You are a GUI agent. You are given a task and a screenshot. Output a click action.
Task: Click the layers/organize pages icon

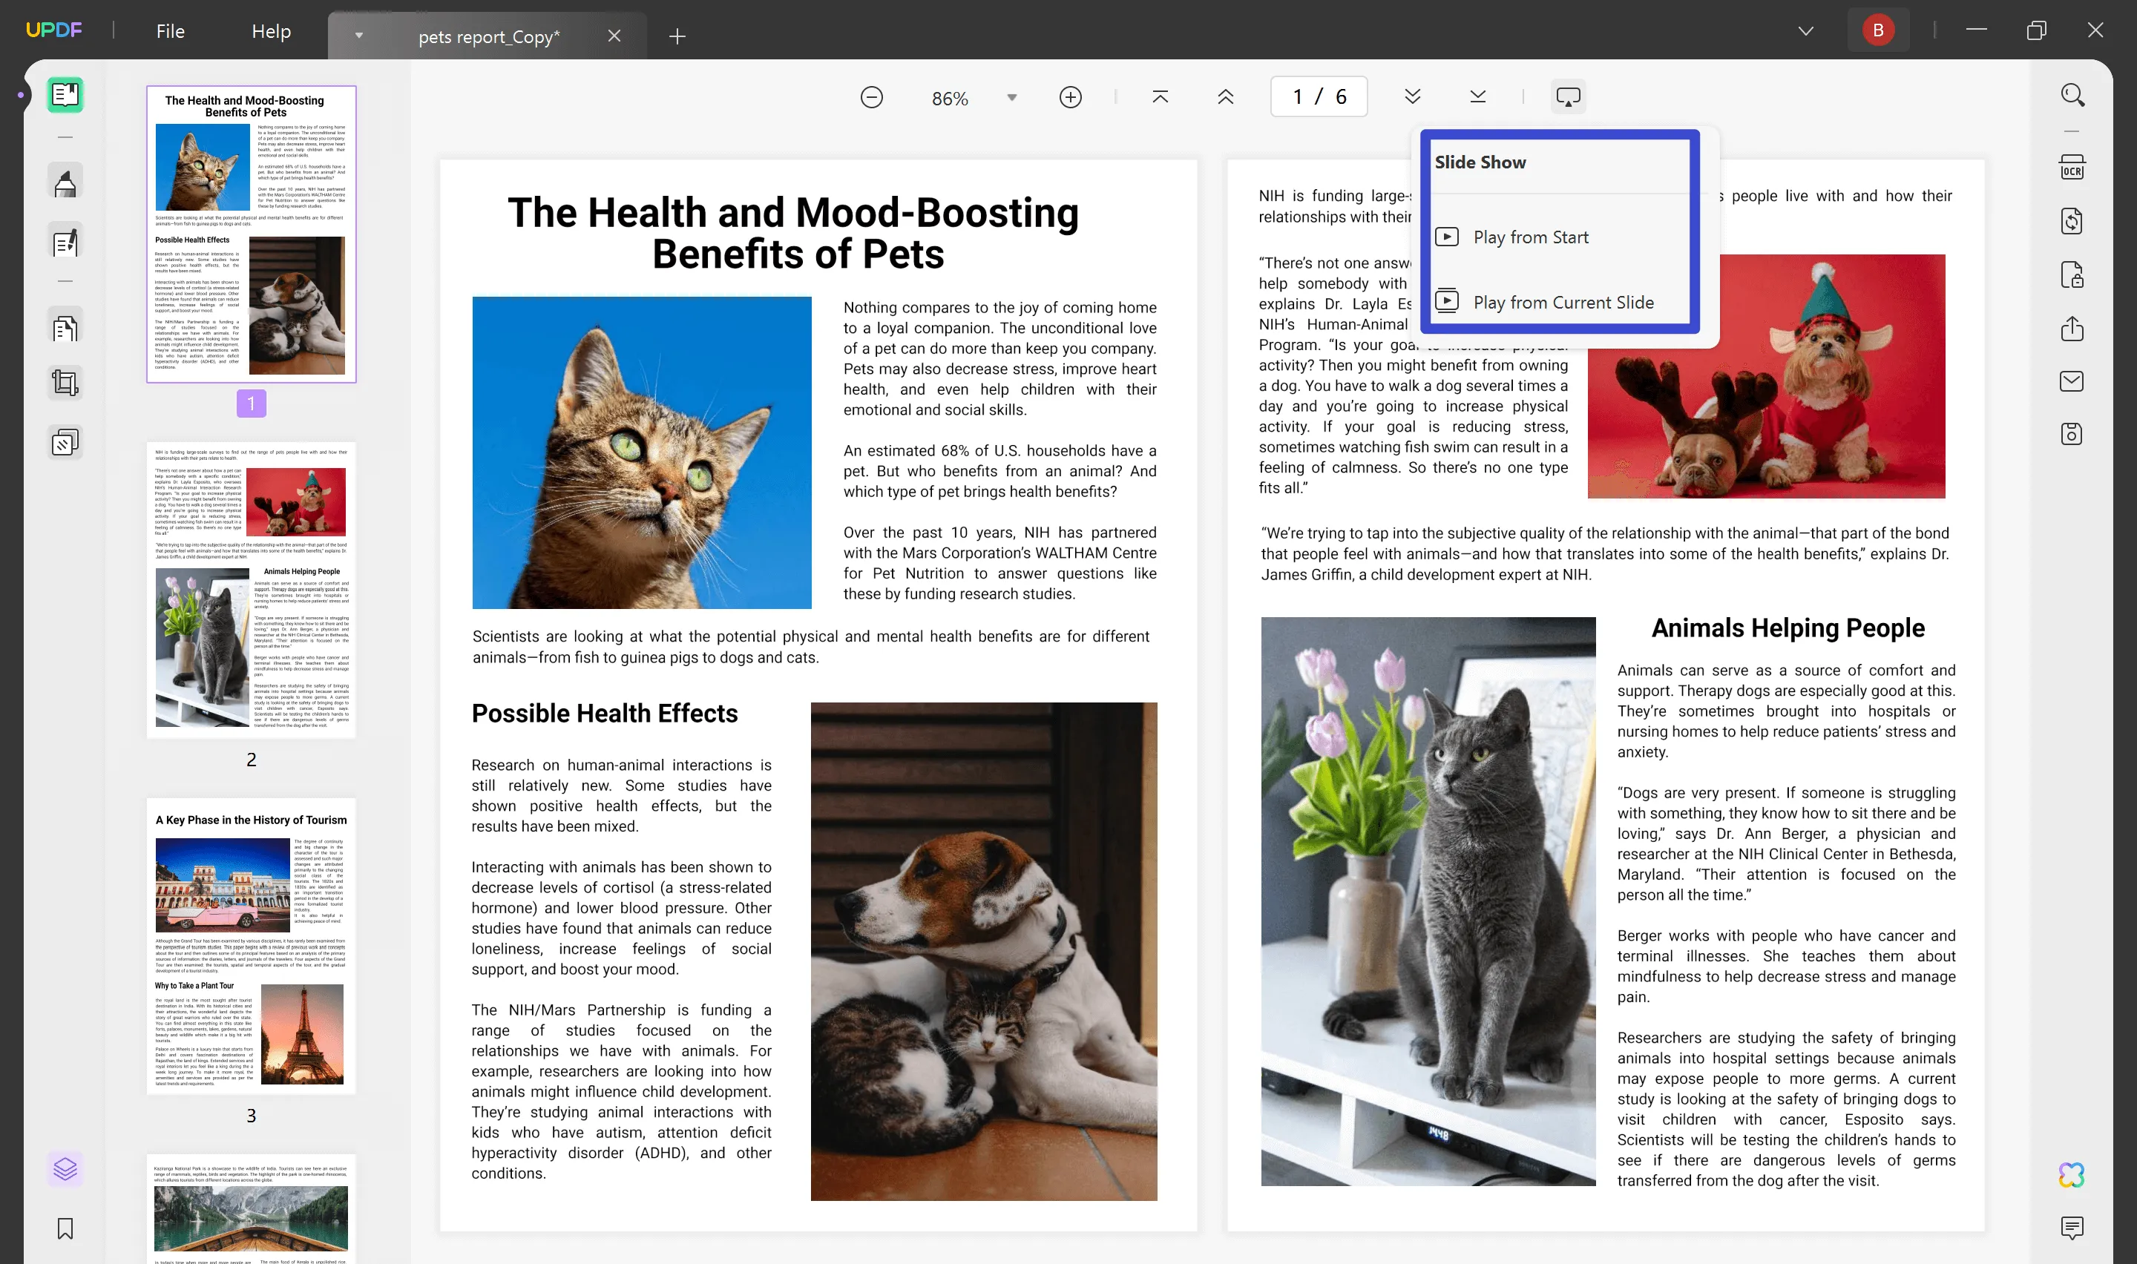pos(66,1169)
